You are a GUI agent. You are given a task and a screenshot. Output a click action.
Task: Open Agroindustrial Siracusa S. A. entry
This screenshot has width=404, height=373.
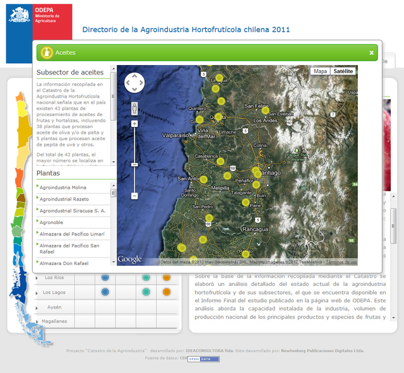[x=73, y=211]
